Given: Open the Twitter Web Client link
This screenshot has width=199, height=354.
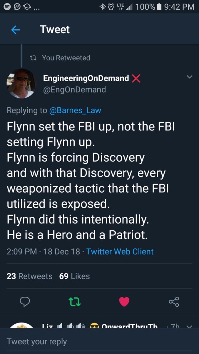Looking at the screenshot, I should (120, 252).
